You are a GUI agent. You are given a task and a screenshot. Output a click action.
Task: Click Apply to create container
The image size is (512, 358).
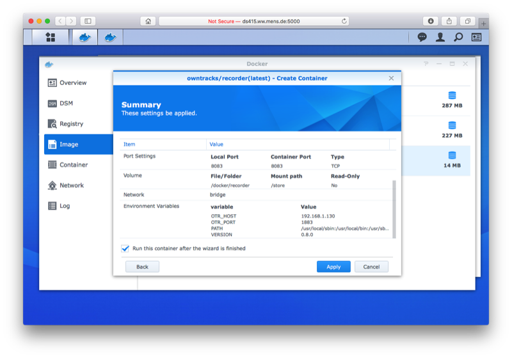pos(333,267)
